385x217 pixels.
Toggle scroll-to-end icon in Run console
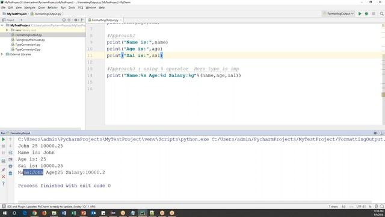pyautogui.click(x=10, y=160)
